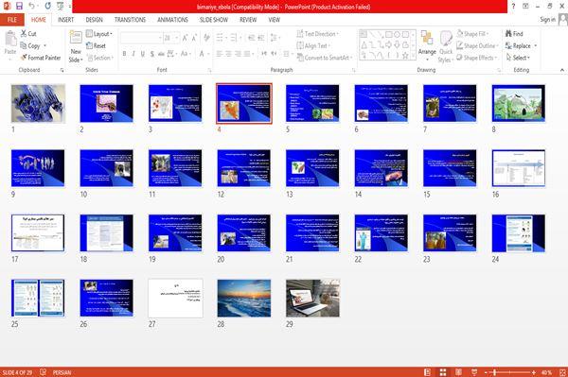
Task: Open the Select dropdown in Editing
Action: (518, 58)
